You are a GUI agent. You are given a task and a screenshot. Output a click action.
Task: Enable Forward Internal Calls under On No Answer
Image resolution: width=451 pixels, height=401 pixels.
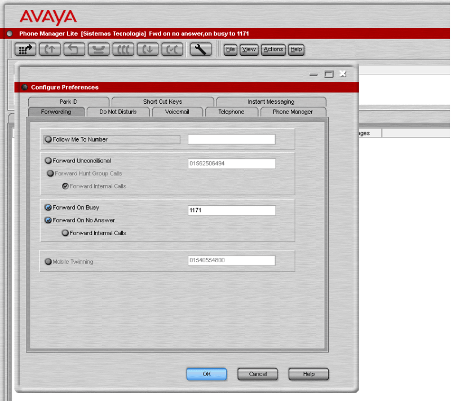[x=65, y=233]
